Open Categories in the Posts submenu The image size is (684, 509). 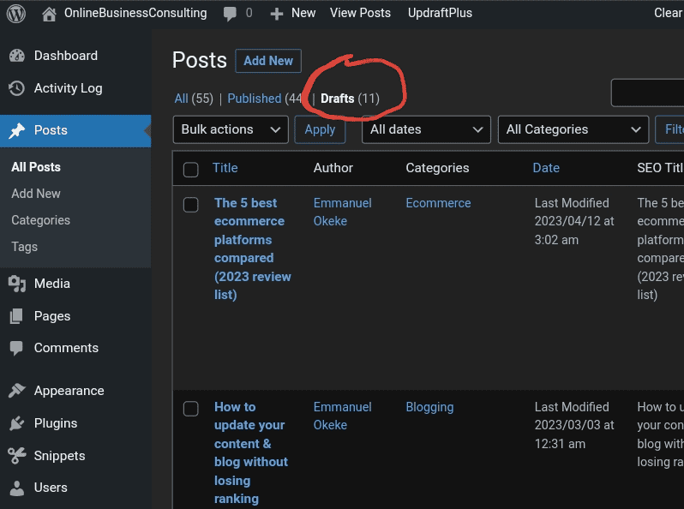(x=40, y=220)
